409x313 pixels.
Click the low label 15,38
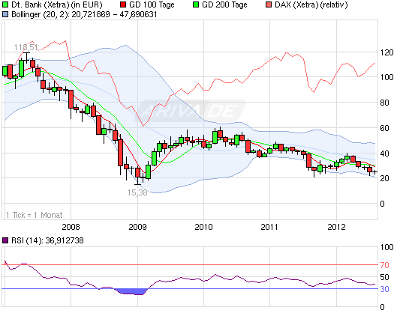(137, 192)
